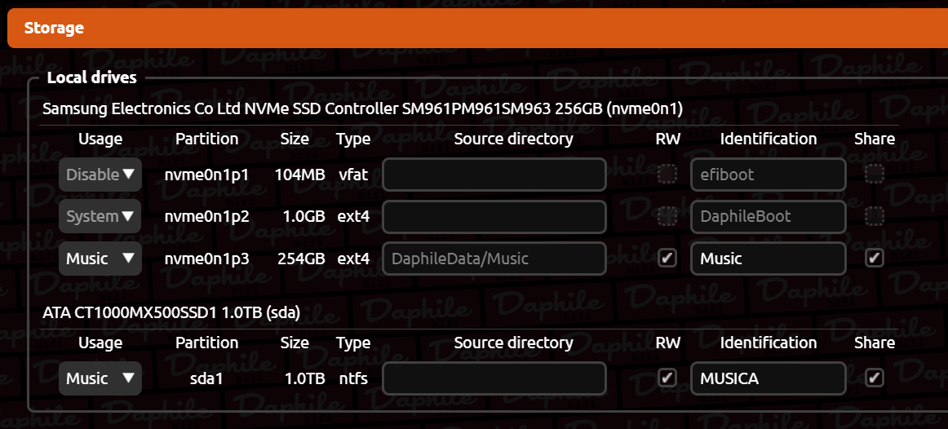Screen dimensions: 948x429
Task: Edit the MUSICA identification field
Action: click(x=768, y=379)
